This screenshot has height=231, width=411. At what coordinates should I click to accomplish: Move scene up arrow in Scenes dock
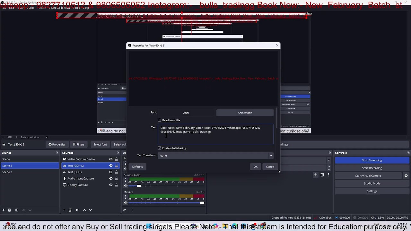coord(24,210)
